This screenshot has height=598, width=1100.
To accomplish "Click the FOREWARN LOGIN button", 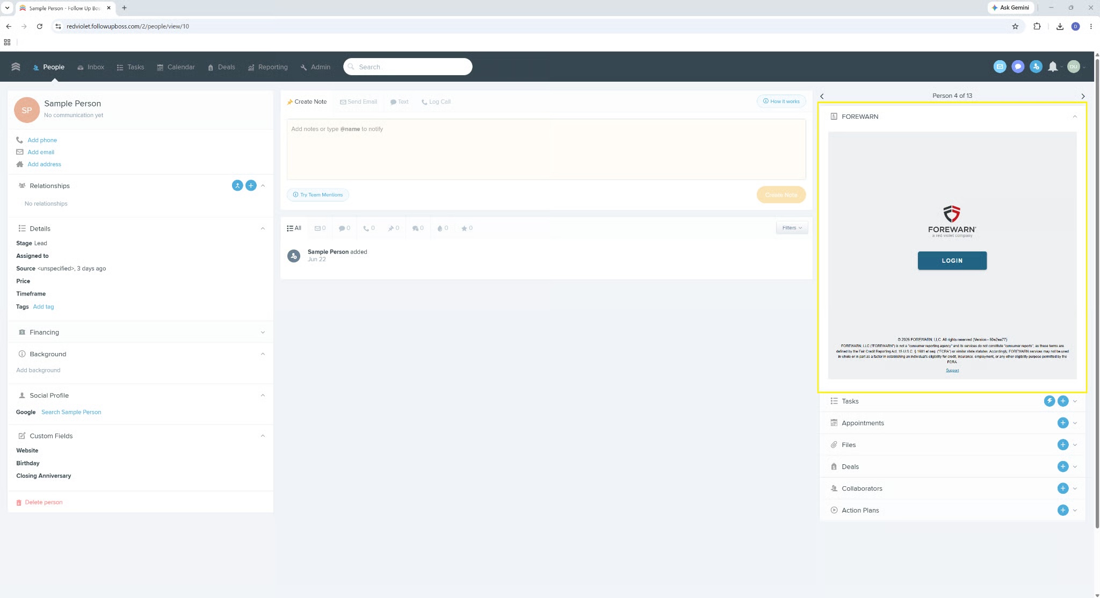I will 952,261.
